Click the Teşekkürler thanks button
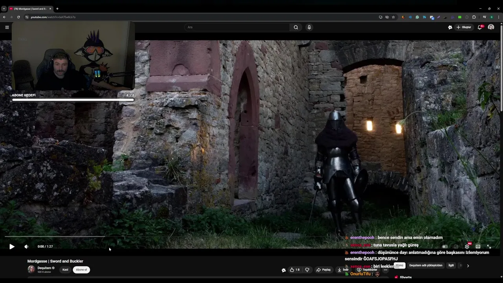503x283 pixels. click(x=367, y=270)
